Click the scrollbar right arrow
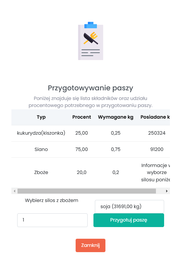This screenshot has width=179, height=267. (x=167, y=191)
